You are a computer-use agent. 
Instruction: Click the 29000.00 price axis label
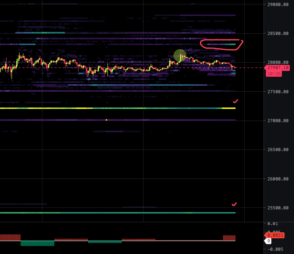[x=278, y=4]
